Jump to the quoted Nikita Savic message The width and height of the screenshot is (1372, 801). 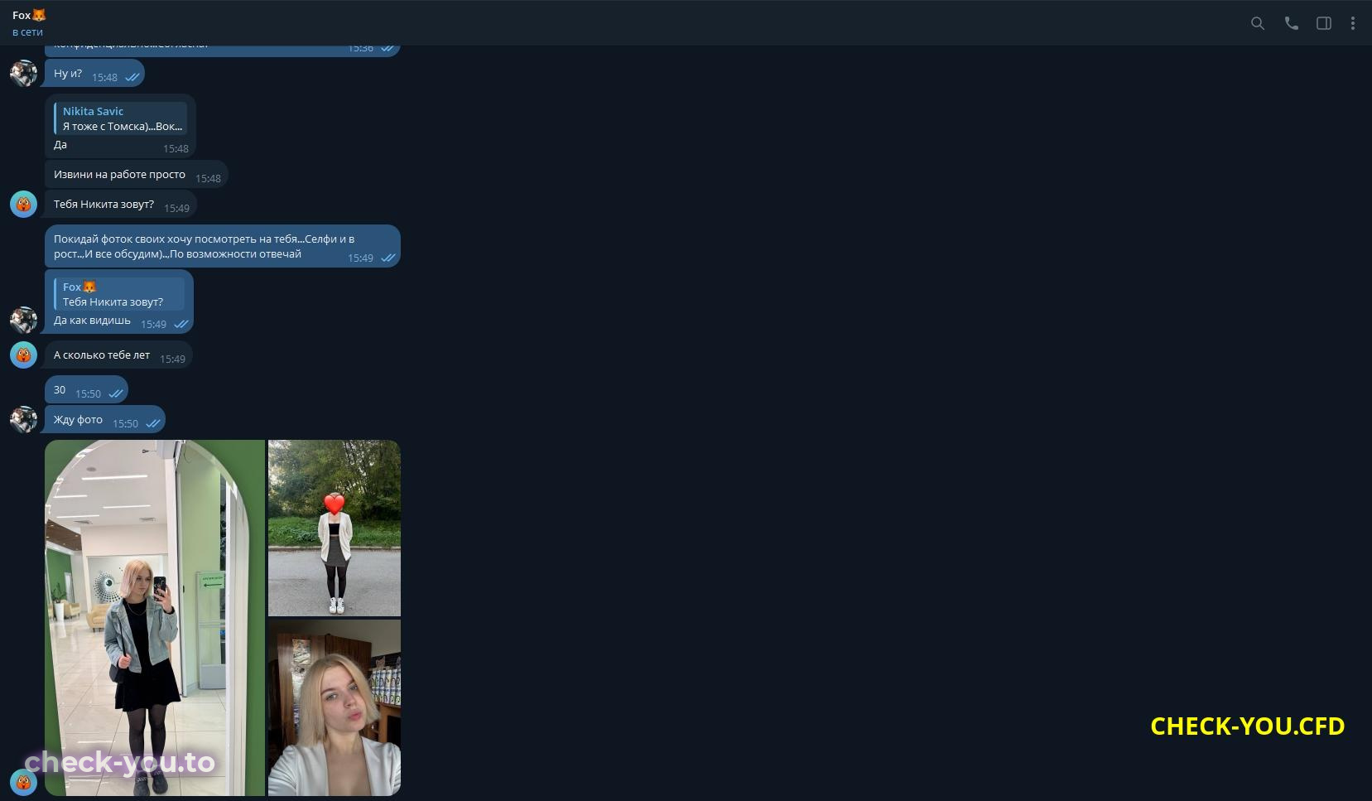[x=120, y=118]
